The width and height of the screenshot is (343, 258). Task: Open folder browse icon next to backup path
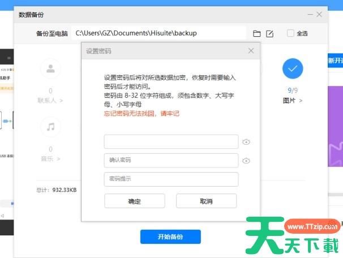[256, 33]
